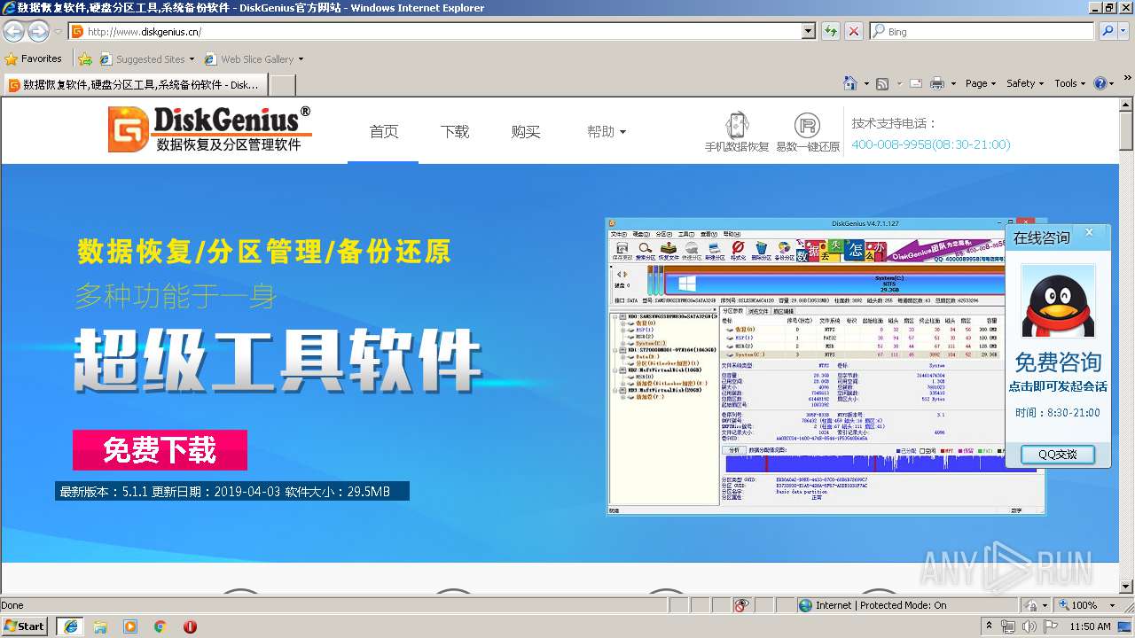Open the Page menu dropdown
Screen dimensions: 1135x638
click(x=980, y=83)
